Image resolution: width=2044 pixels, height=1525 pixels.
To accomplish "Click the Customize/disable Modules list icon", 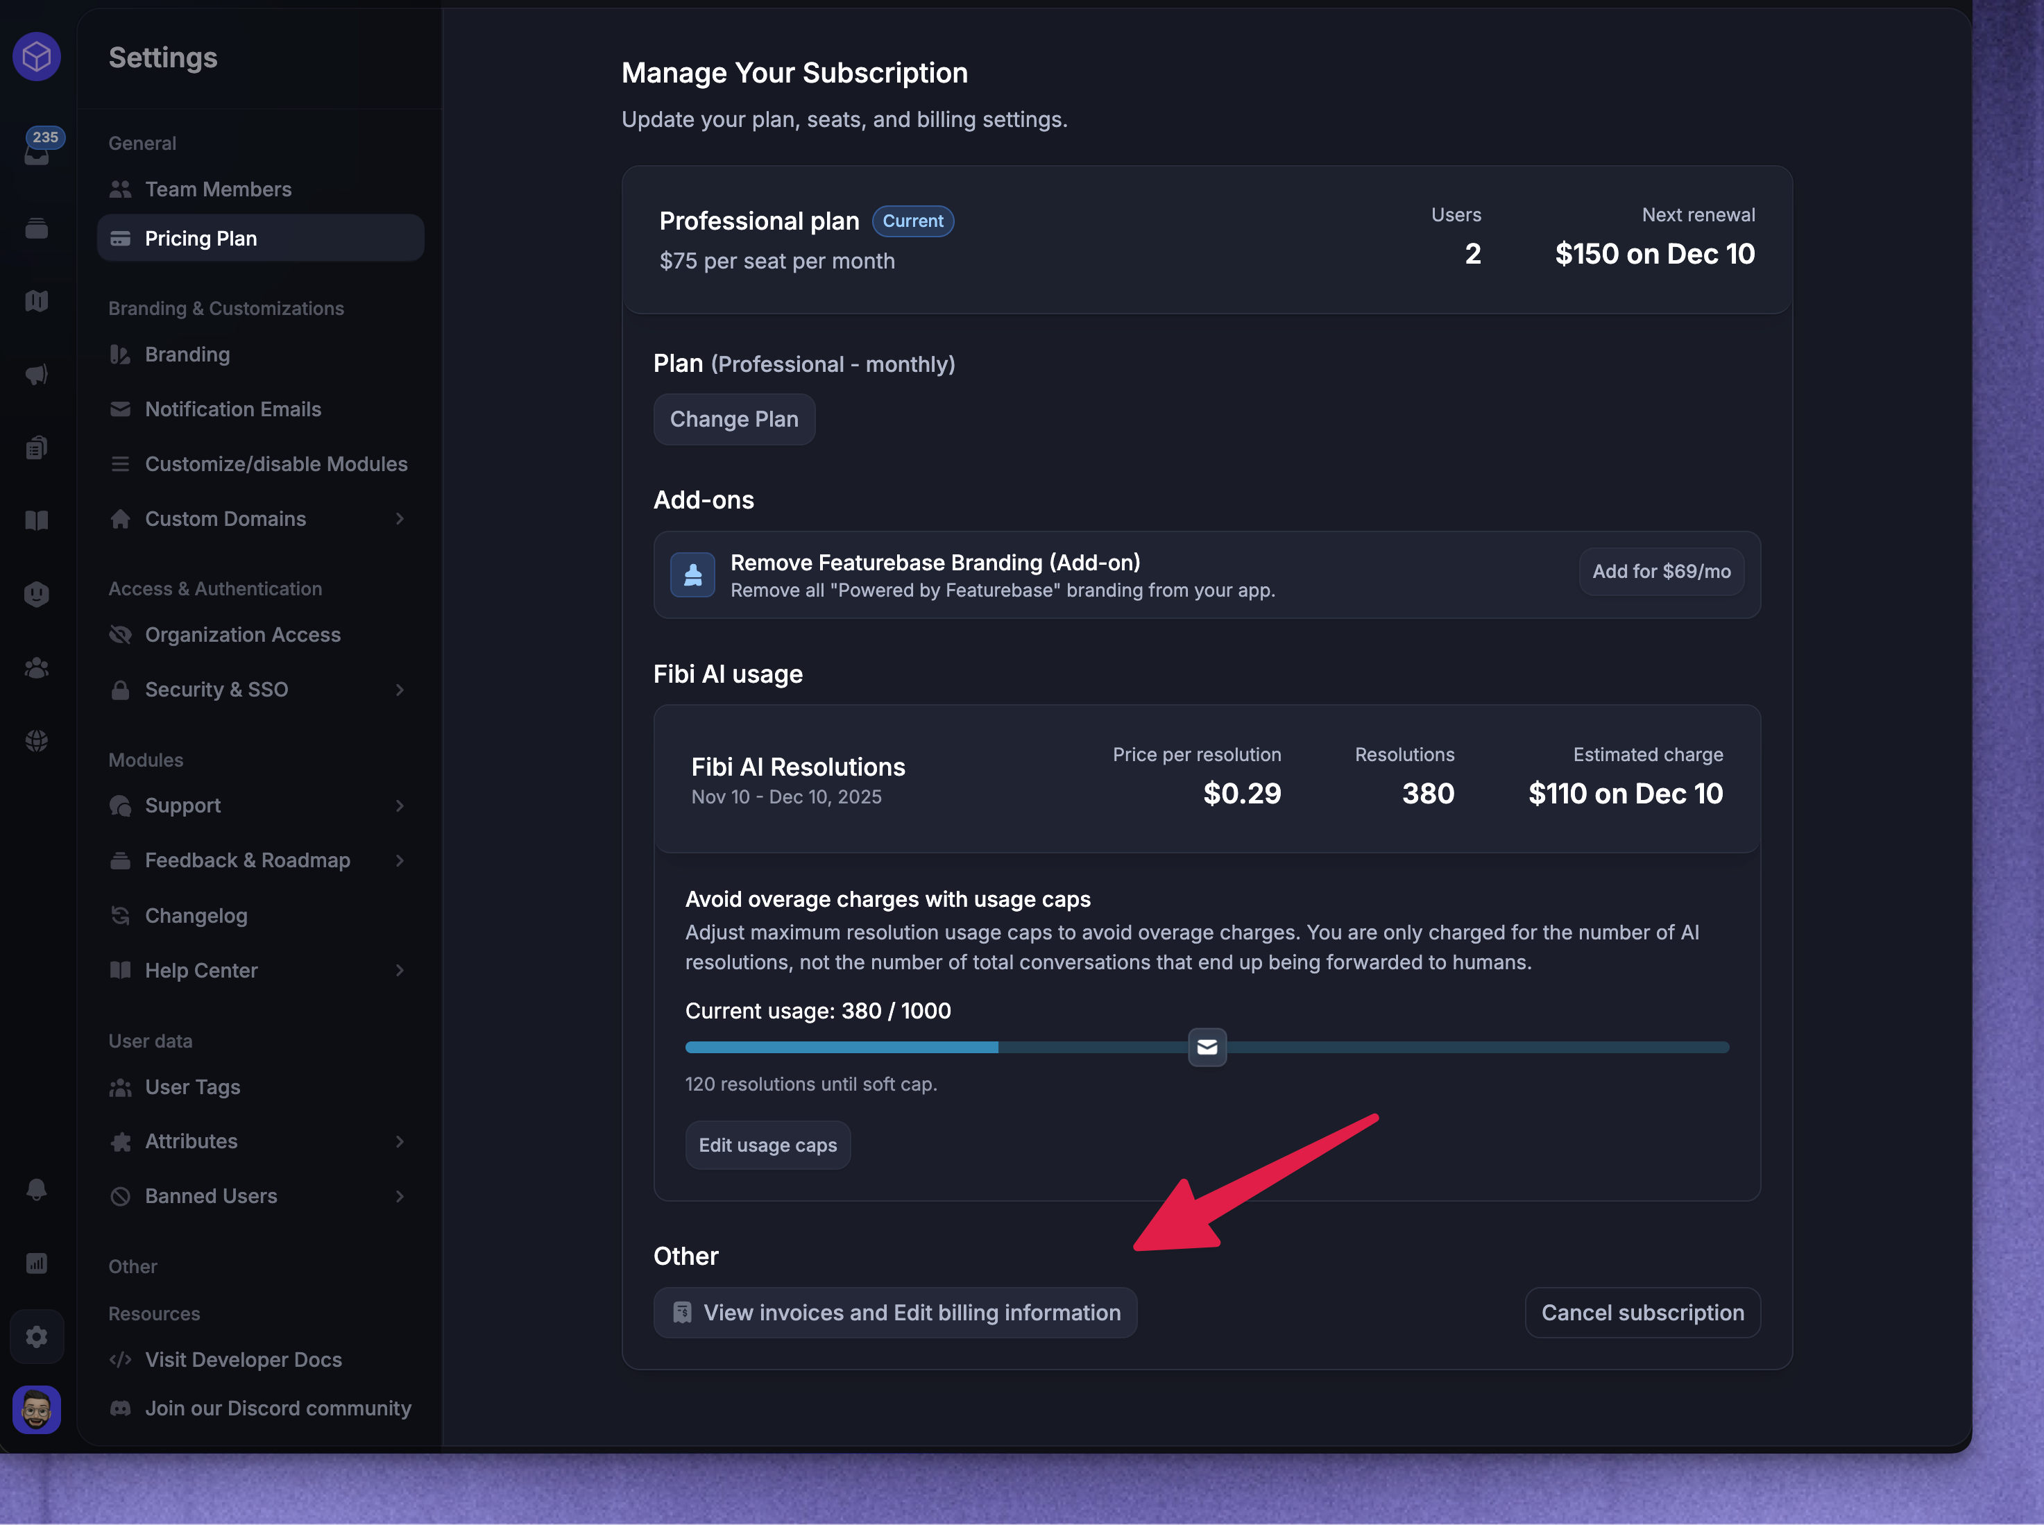I will [120, 464].
